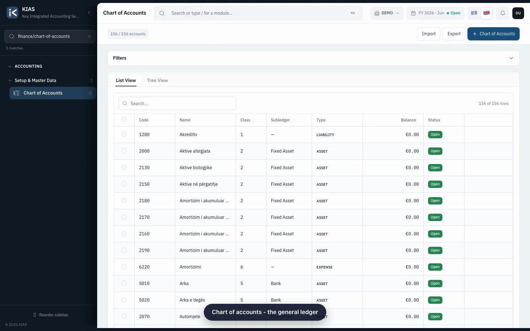Star the Chart of Accounts sidebar item
The height and width of the screenshot is (331, 530).
click(90, 93)
